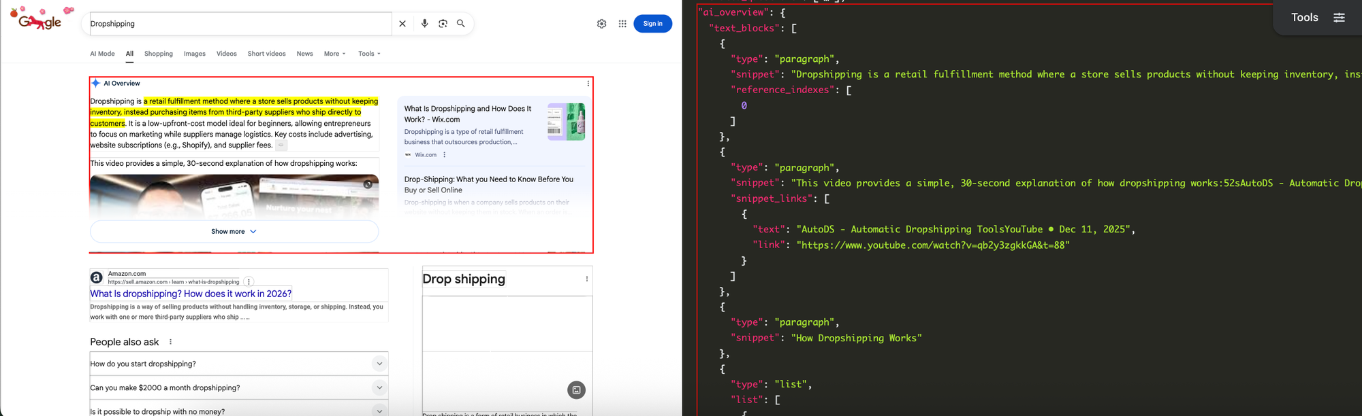Open the Google apps grid

622,24
